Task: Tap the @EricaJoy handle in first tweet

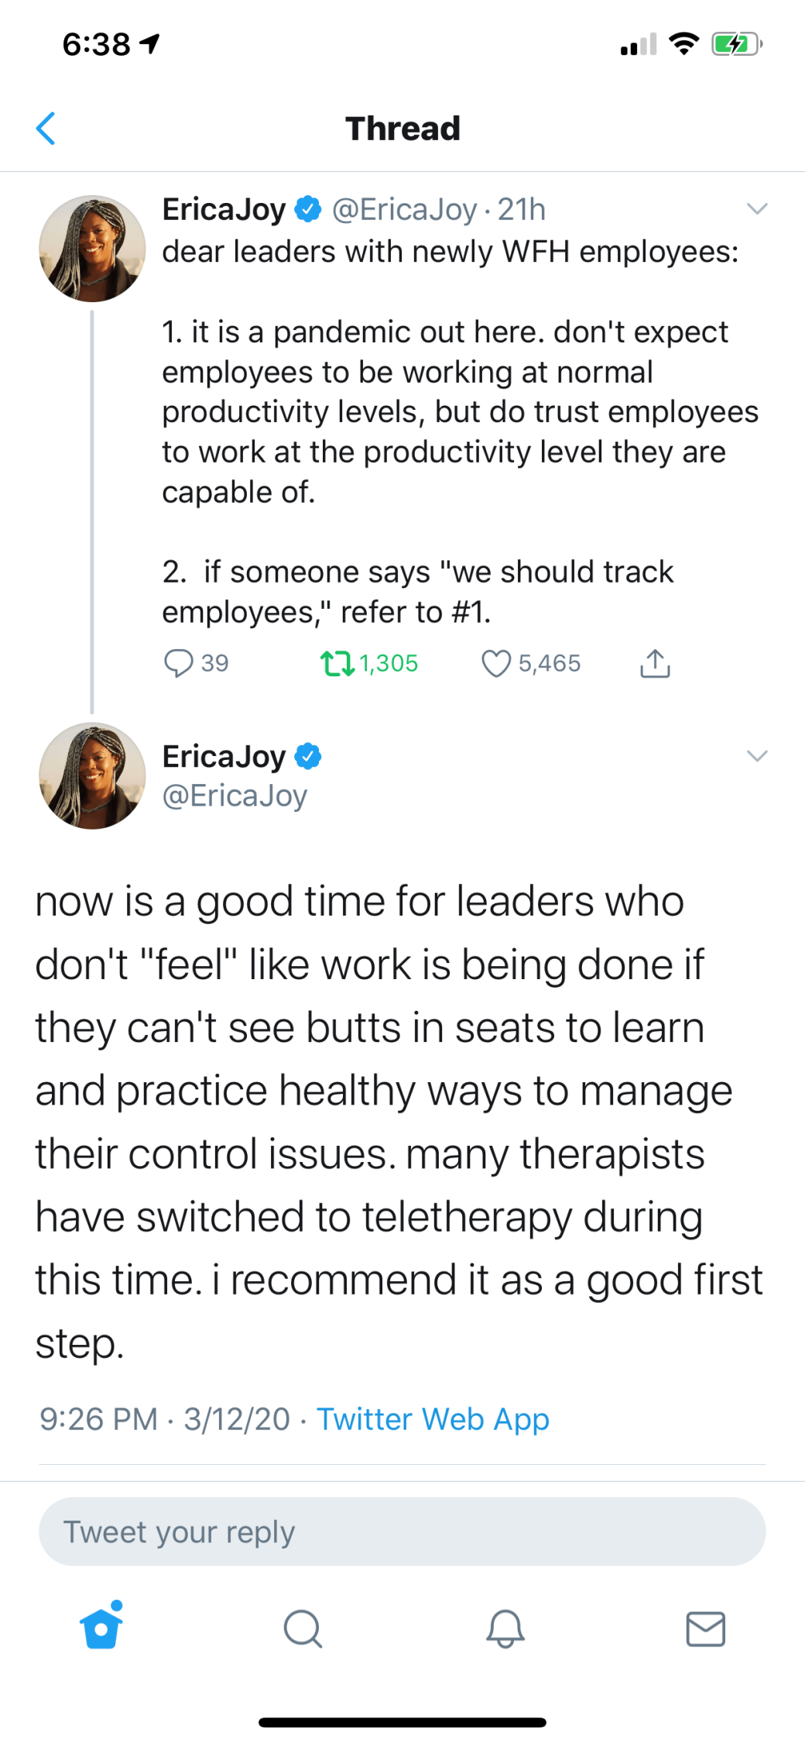Action: pos(404,209)
